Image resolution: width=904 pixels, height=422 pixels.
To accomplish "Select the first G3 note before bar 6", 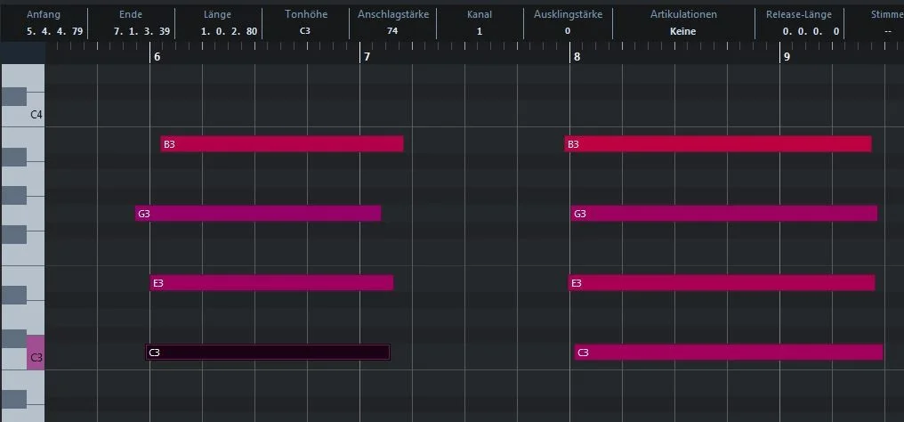I will [258, 214].
